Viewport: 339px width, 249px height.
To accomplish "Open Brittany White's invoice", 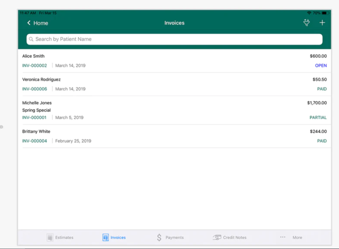I will pos(174,136).
